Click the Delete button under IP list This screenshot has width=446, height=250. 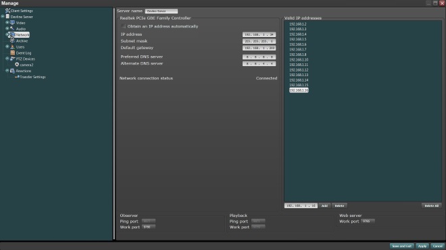(x=339, y=206)
